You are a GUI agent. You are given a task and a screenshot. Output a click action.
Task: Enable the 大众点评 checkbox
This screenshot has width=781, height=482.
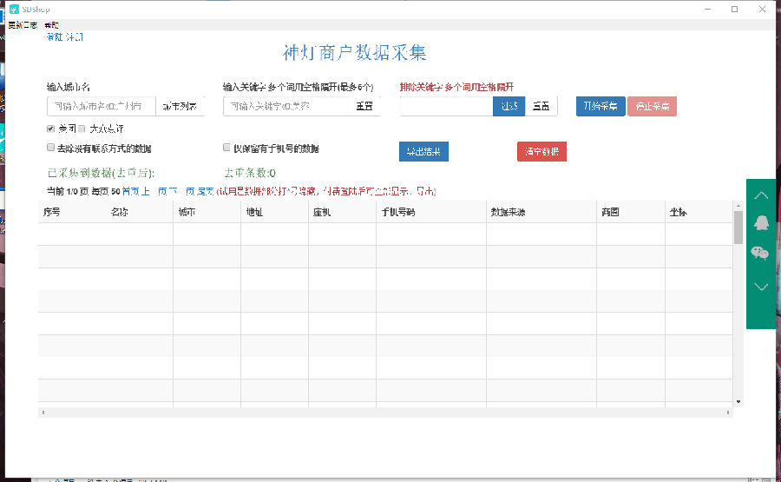click(x=82, y=129)
